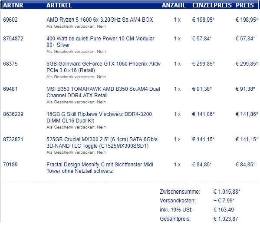
Task: Click unit price € 299,85 for GTX 1060
Action: point(203,64)
